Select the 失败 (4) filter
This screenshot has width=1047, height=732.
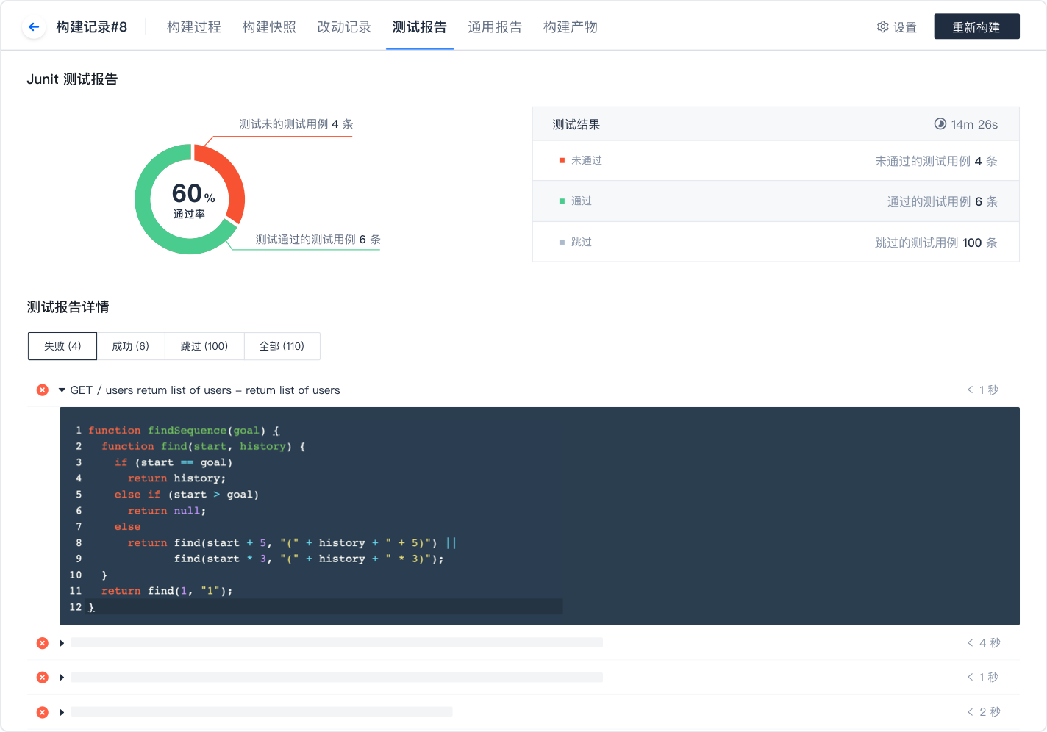62,346
